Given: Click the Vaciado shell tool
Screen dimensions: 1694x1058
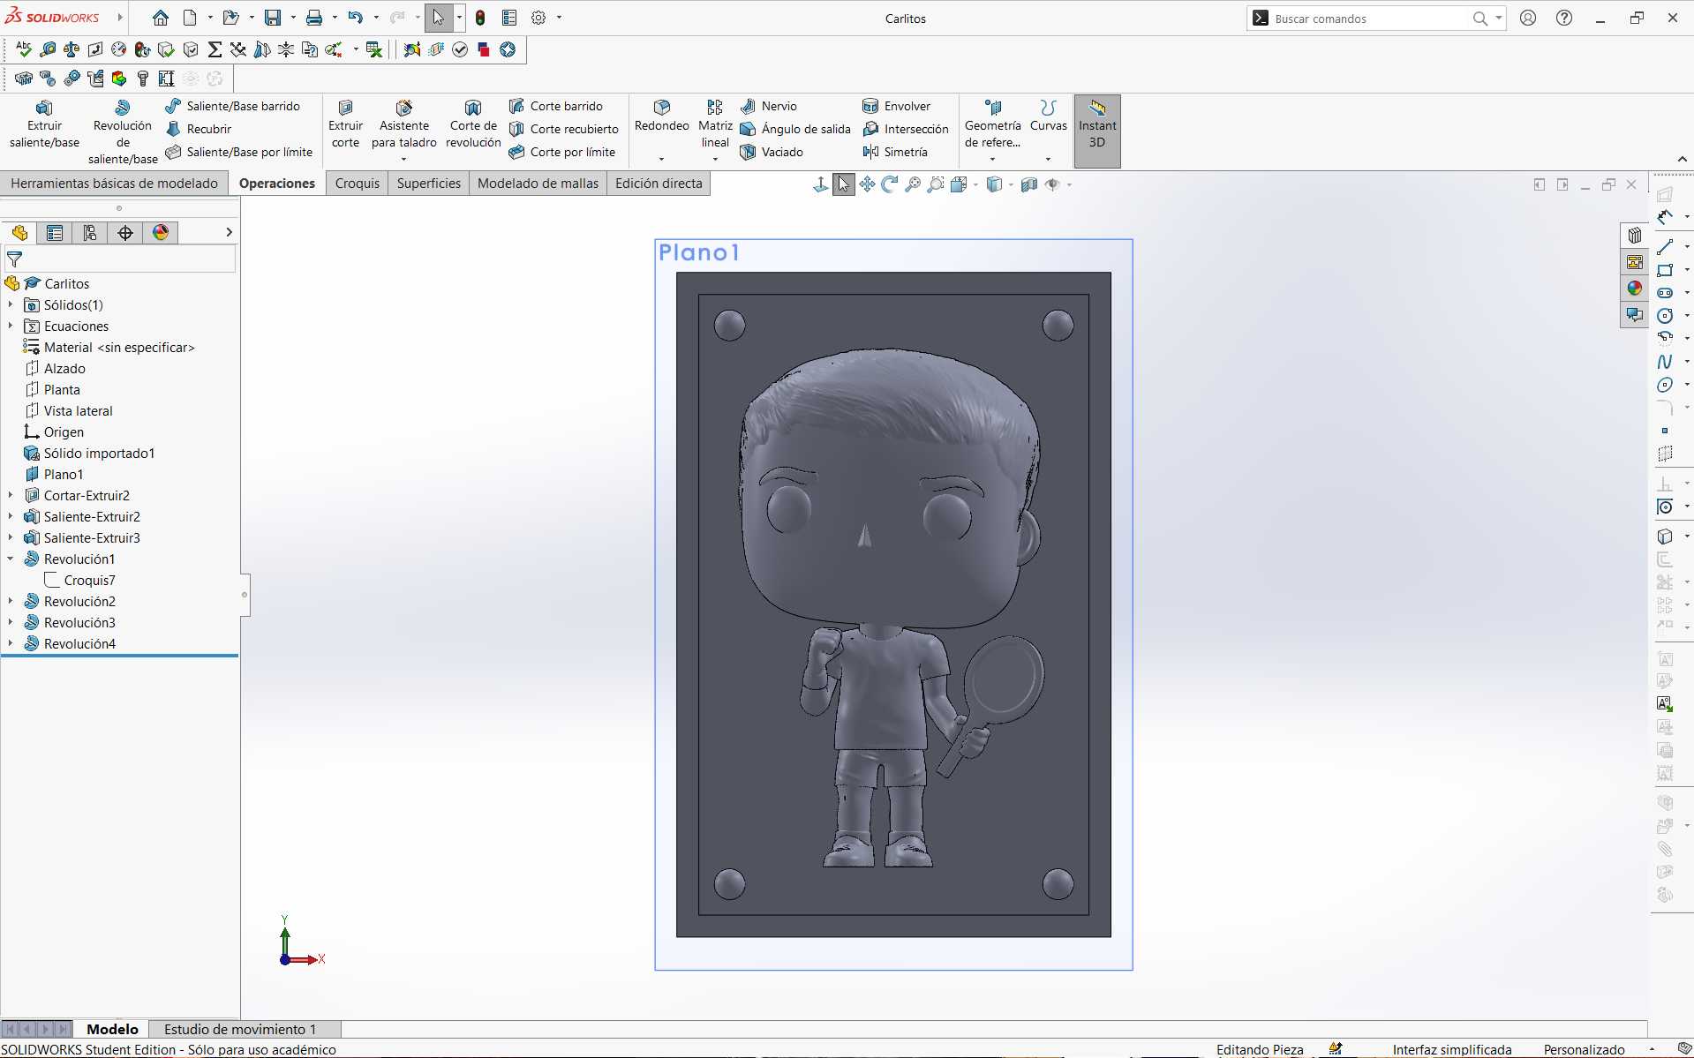Looking at the screenshot, I should pos(772,152).
